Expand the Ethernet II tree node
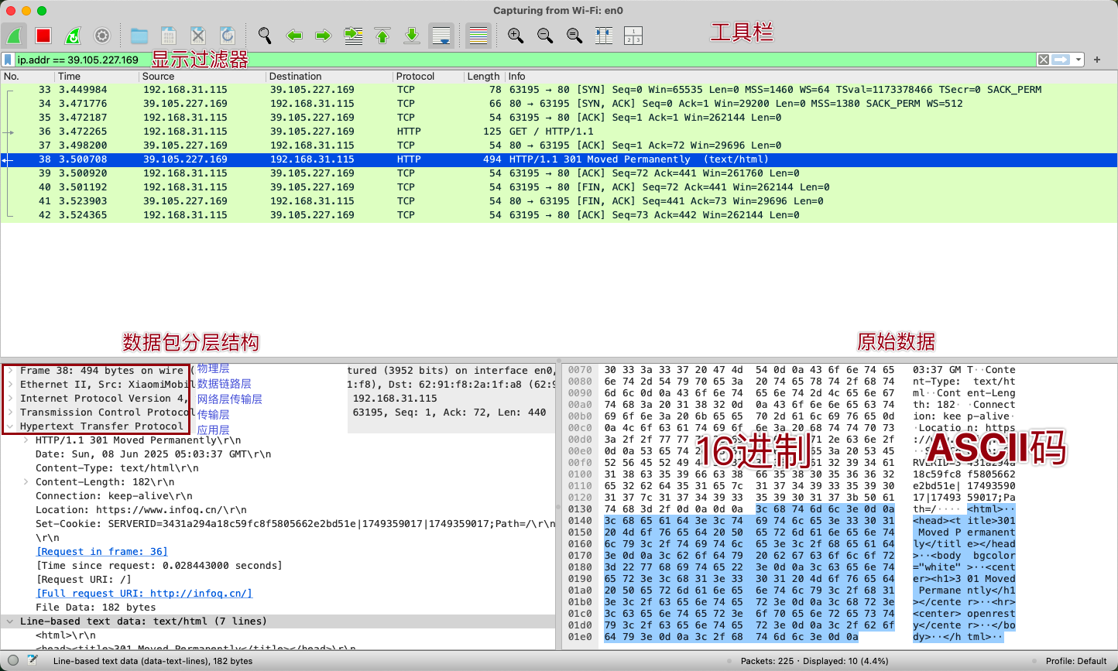The width and height of the screenshot is (1118, 671). (10, 385)
